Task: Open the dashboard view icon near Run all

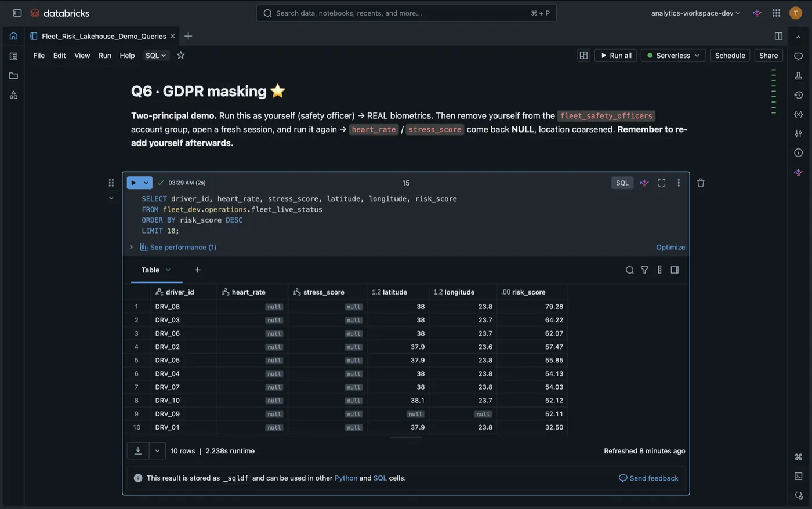Action: coord(583,55)
